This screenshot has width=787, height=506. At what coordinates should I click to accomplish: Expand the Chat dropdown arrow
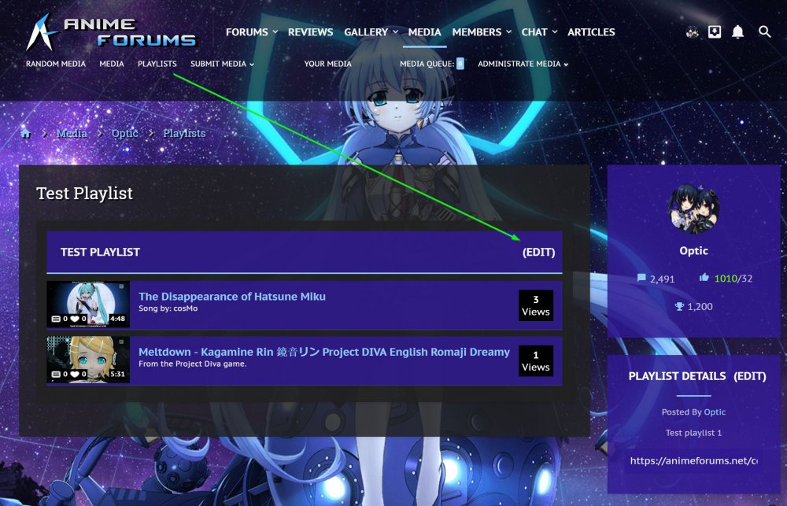(x=555, y=32)
